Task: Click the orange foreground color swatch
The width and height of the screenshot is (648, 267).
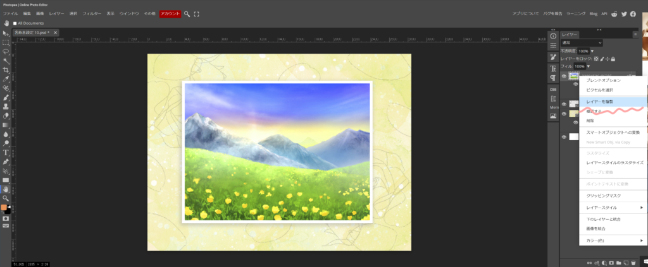Action: point(4,208)
